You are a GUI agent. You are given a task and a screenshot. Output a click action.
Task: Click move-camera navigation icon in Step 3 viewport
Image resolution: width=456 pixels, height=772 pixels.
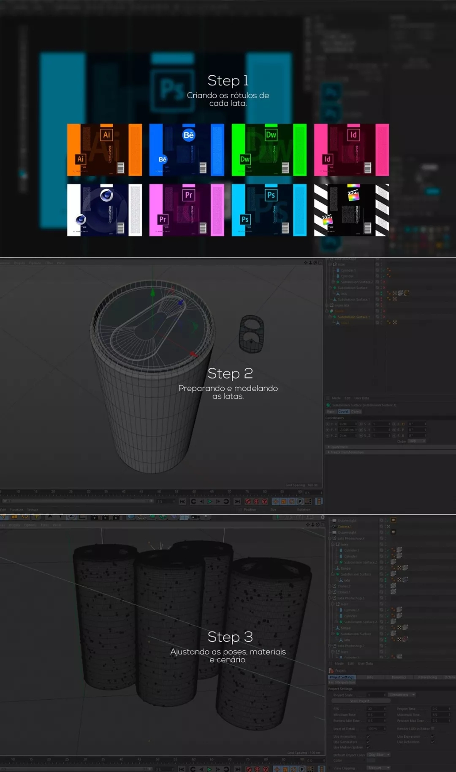[x=307, y=525]
